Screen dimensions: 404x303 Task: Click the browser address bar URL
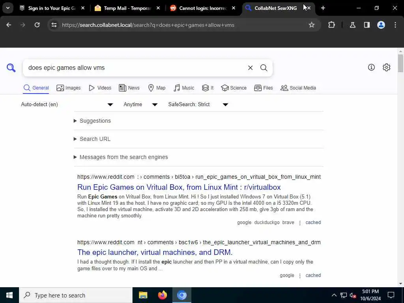(148, 25)
